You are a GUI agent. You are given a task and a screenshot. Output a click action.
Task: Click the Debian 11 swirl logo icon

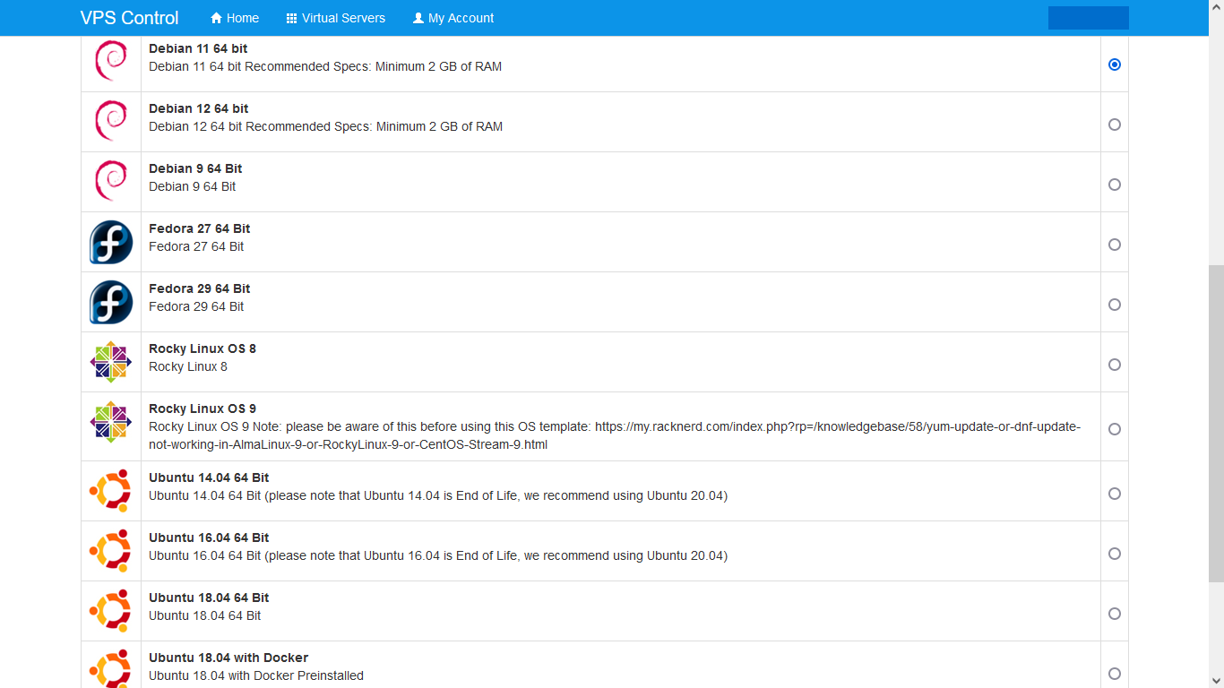click(x=111, y=62)
